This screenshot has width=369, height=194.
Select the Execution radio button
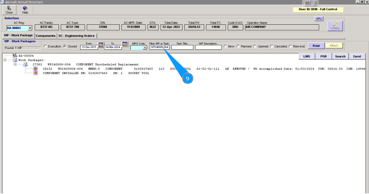pos(45,46)
